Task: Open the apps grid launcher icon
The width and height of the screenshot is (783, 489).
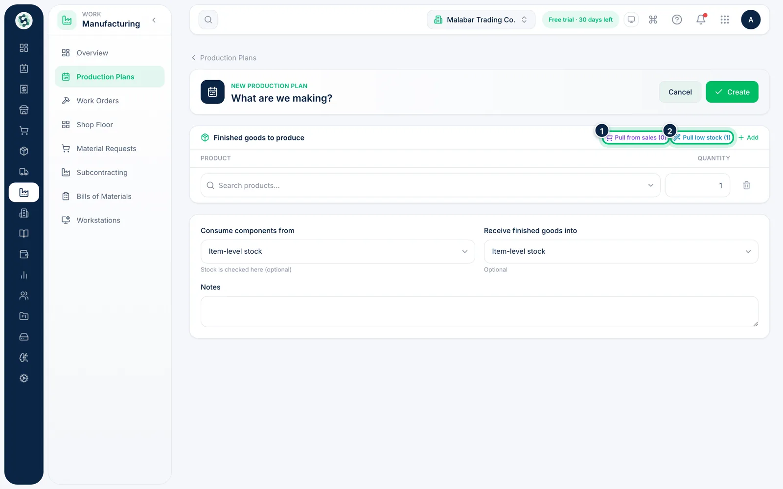Action: coord(725,20)
